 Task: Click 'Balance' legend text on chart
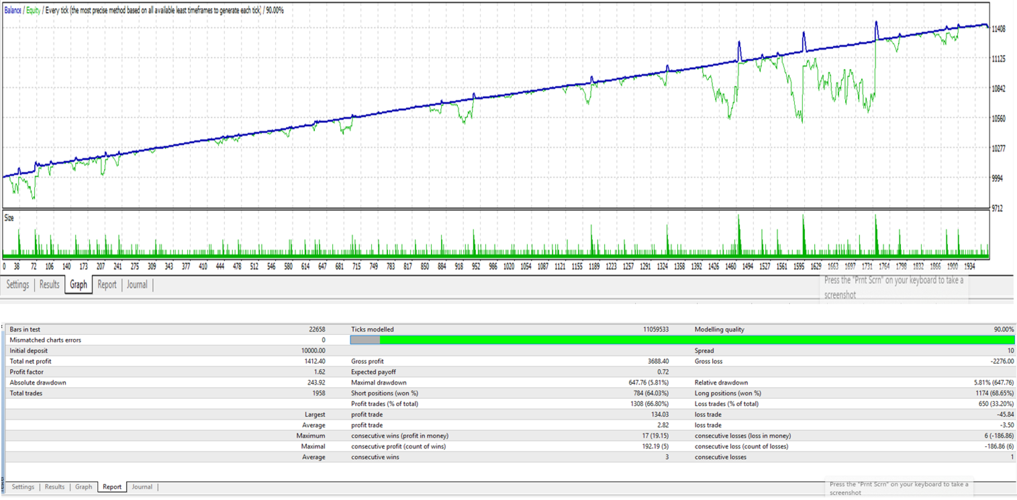(x=13, y=10)
